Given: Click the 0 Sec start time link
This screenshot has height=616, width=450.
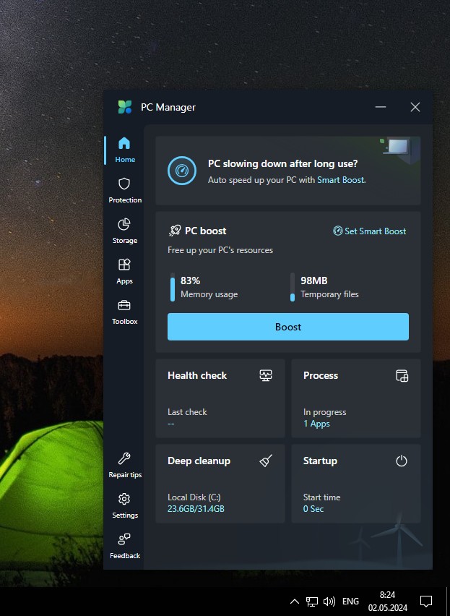Looking at the screenshot, I should 313,509.
